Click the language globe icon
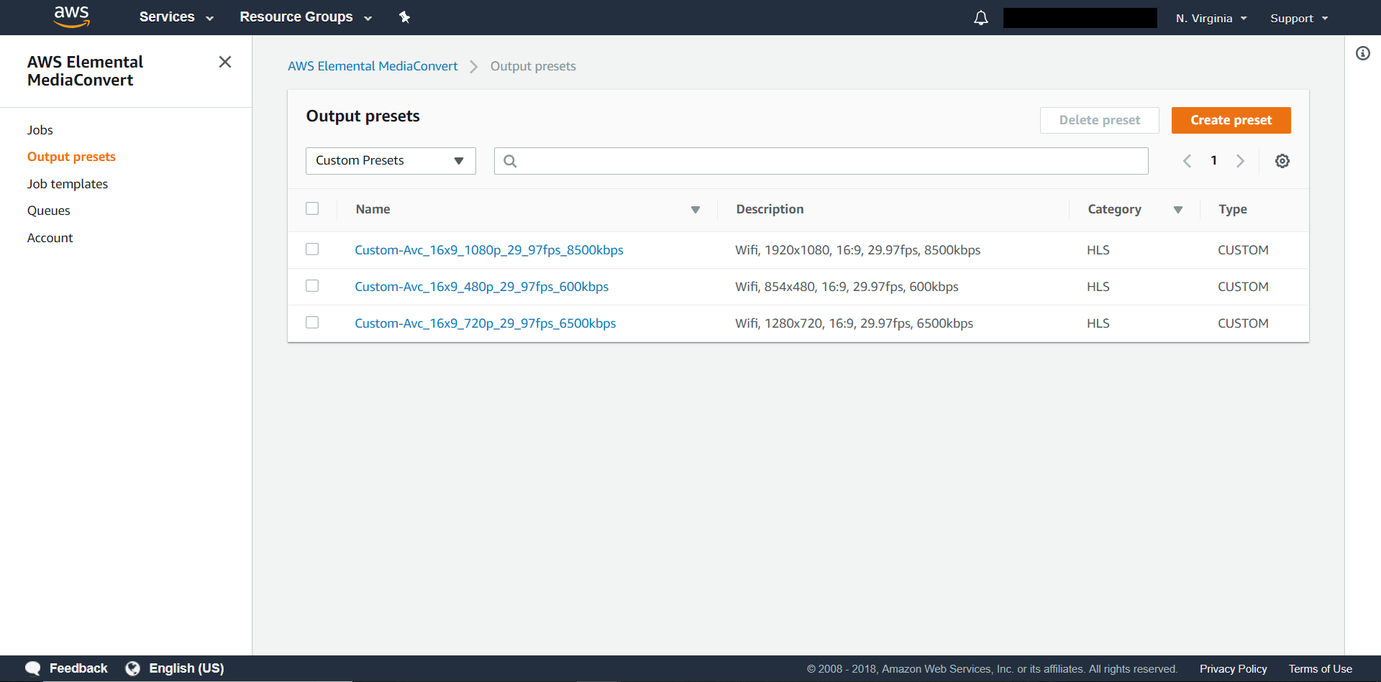The height and width of the screenshot is (682, 1381). click(133, 668)
